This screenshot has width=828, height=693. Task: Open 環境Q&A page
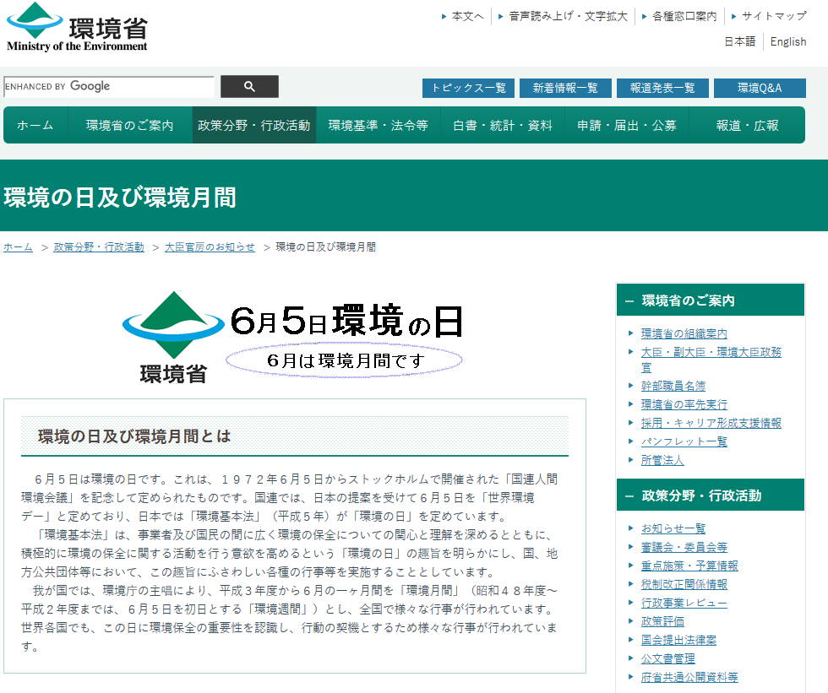(760, 88)
